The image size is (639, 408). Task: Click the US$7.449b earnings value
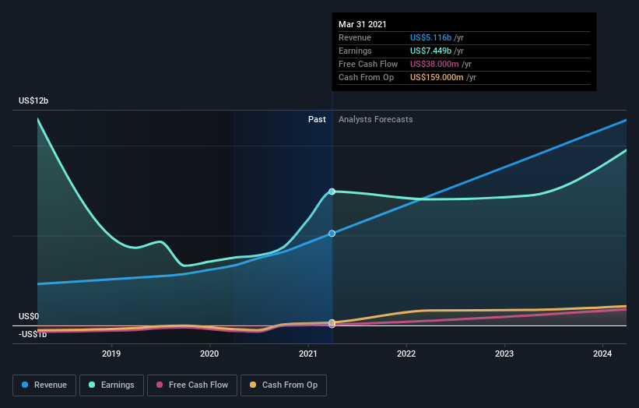(x=430, y=51)
